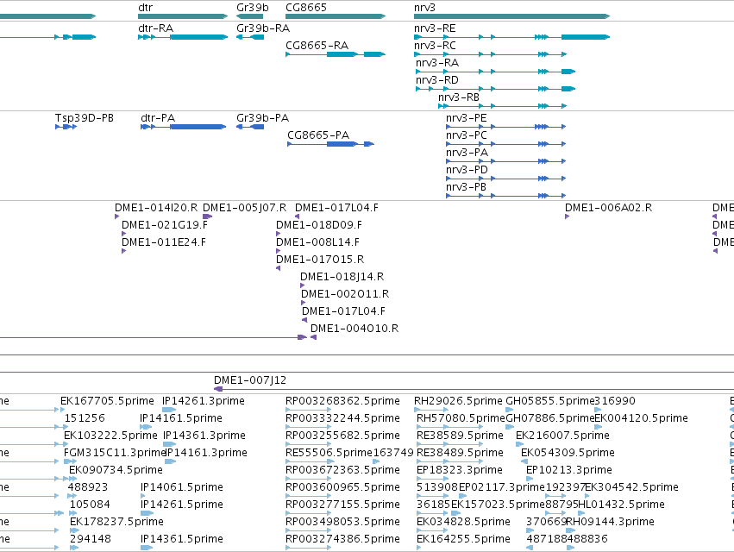Select EST IP14061.5prime
This screenshot has width=734, height=552.
tap(182, 487)
